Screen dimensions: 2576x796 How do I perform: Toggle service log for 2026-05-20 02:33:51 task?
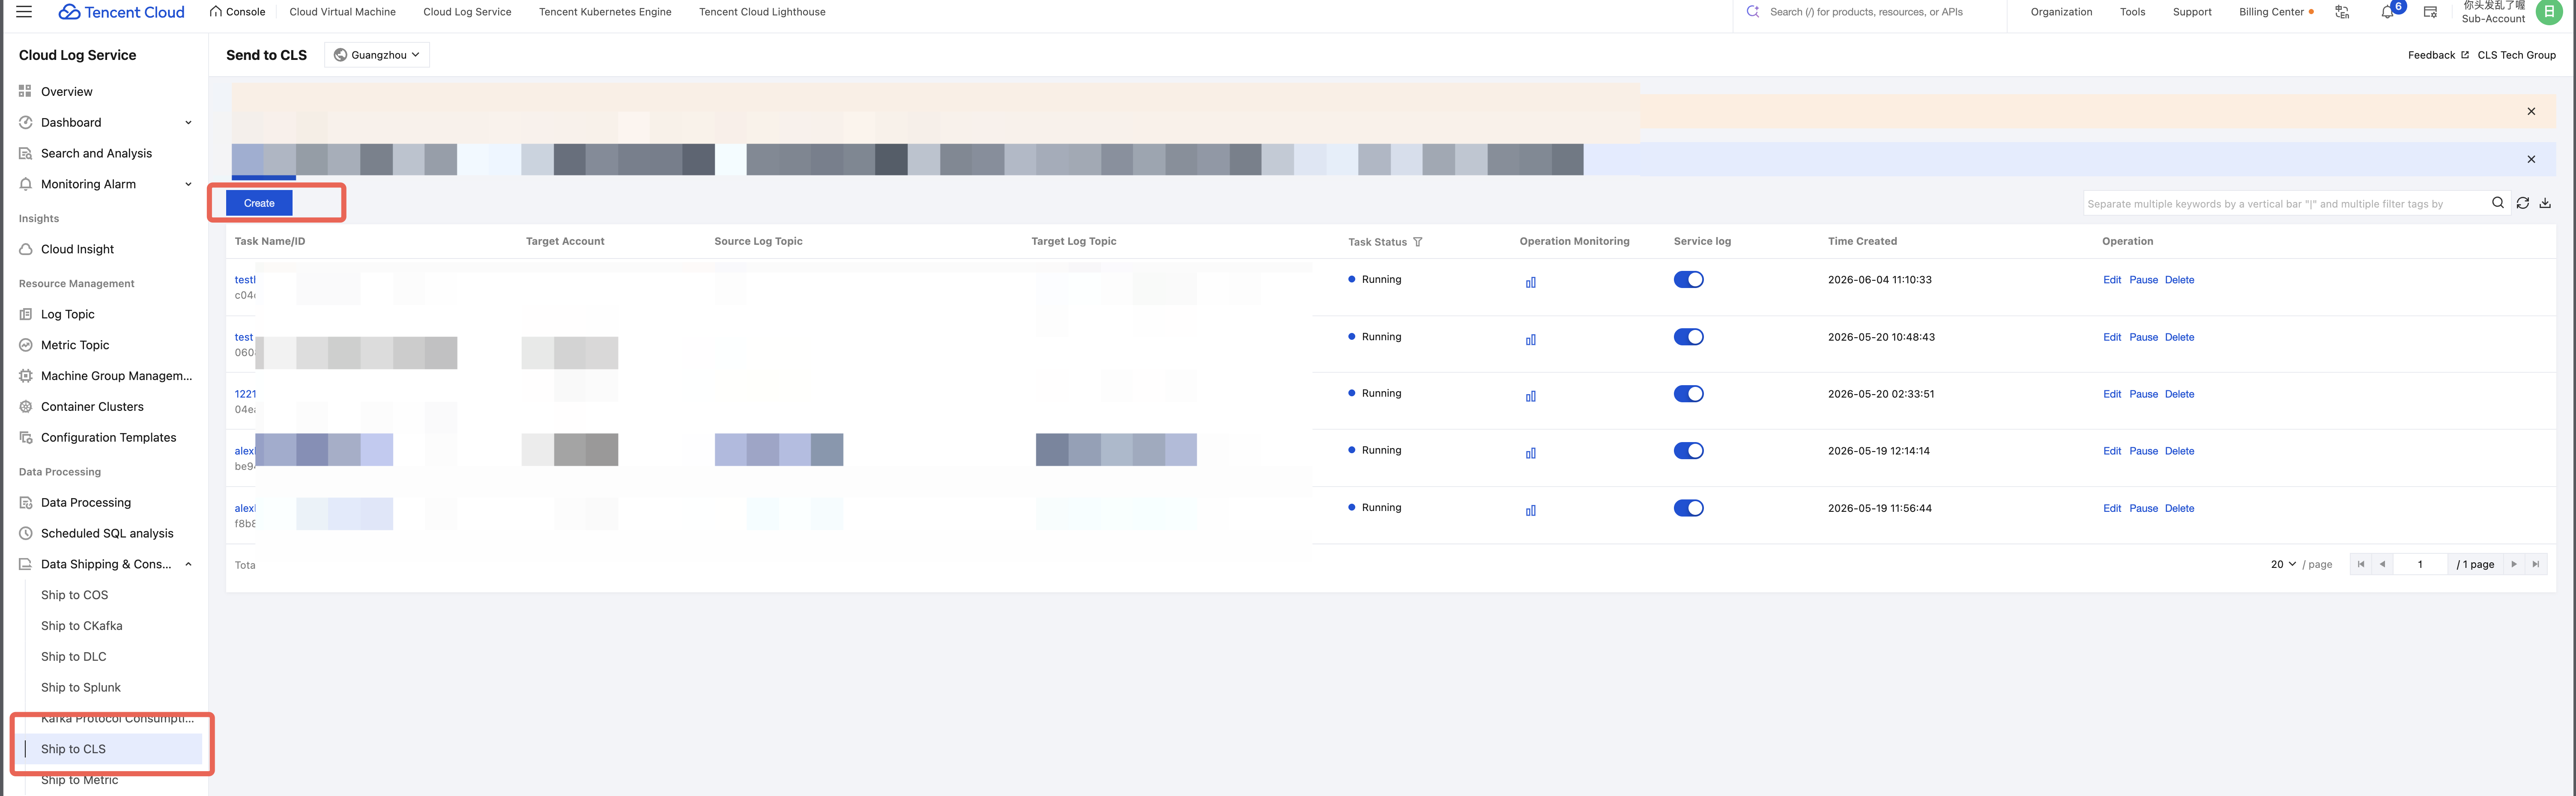coord(1688,393)
